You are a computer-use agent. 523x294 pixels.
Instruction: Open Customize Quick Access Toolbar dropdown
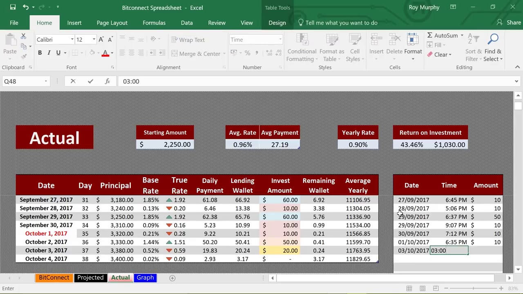(58, 7)
